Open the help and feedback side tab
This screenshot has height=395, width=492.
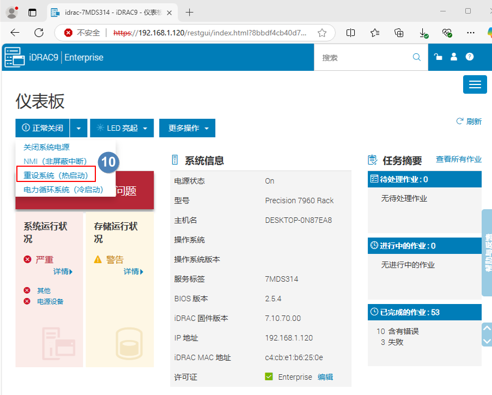tap(487, 253)
